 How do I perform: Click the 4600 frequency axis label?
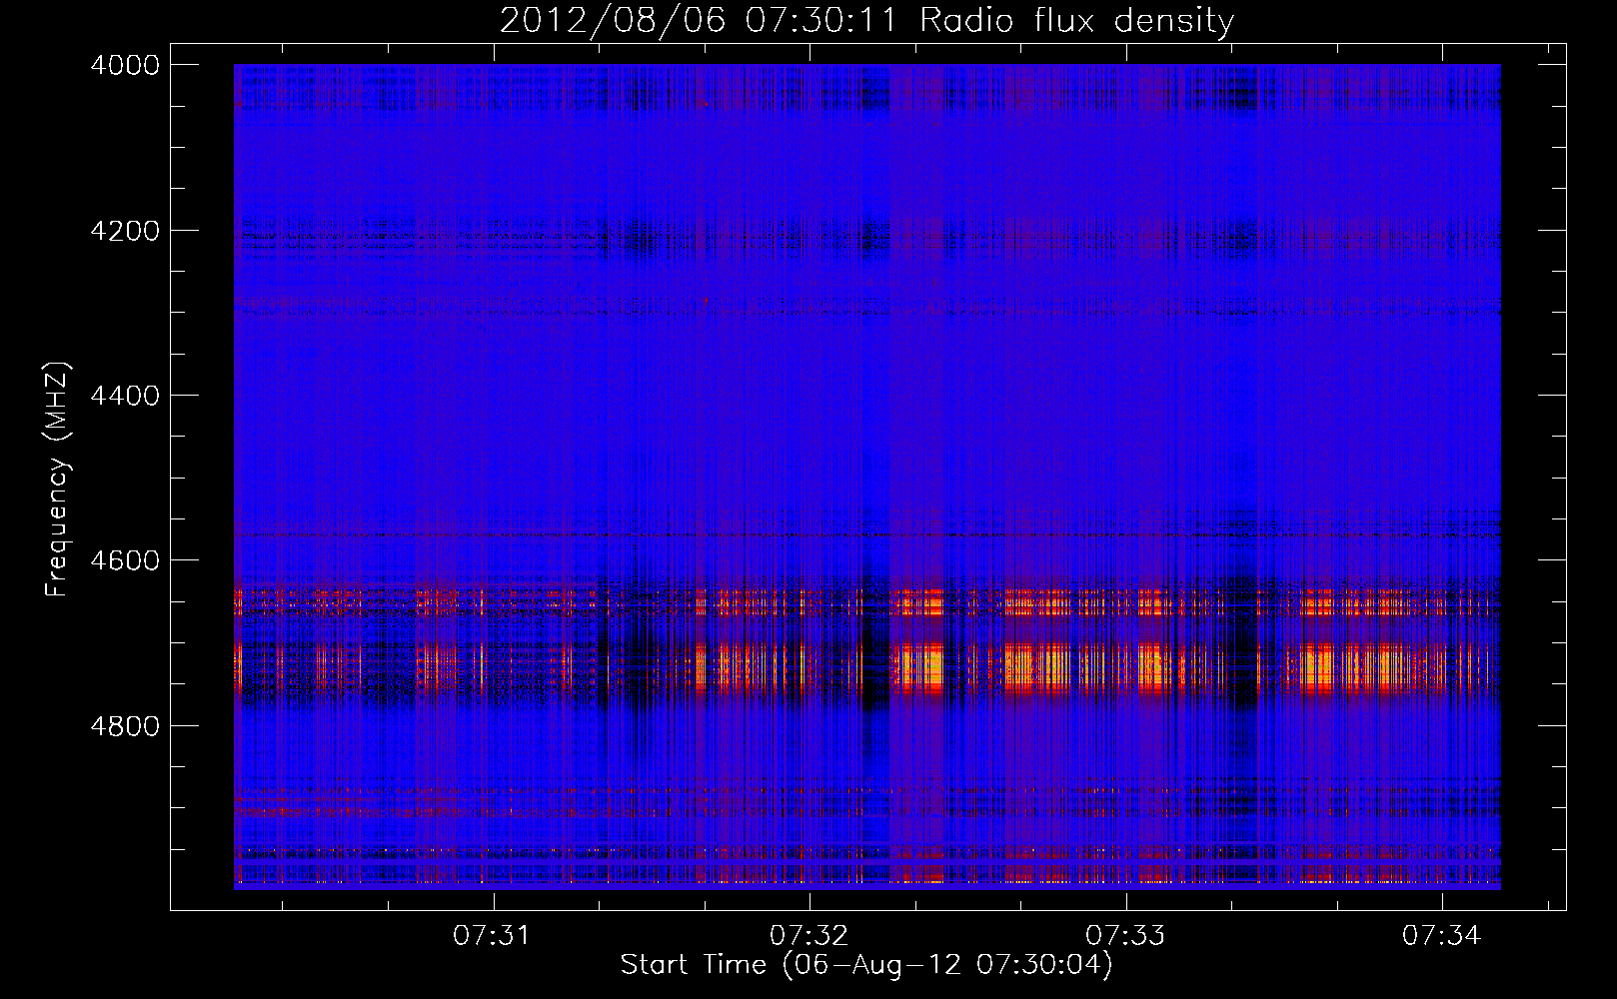[125, 560]
